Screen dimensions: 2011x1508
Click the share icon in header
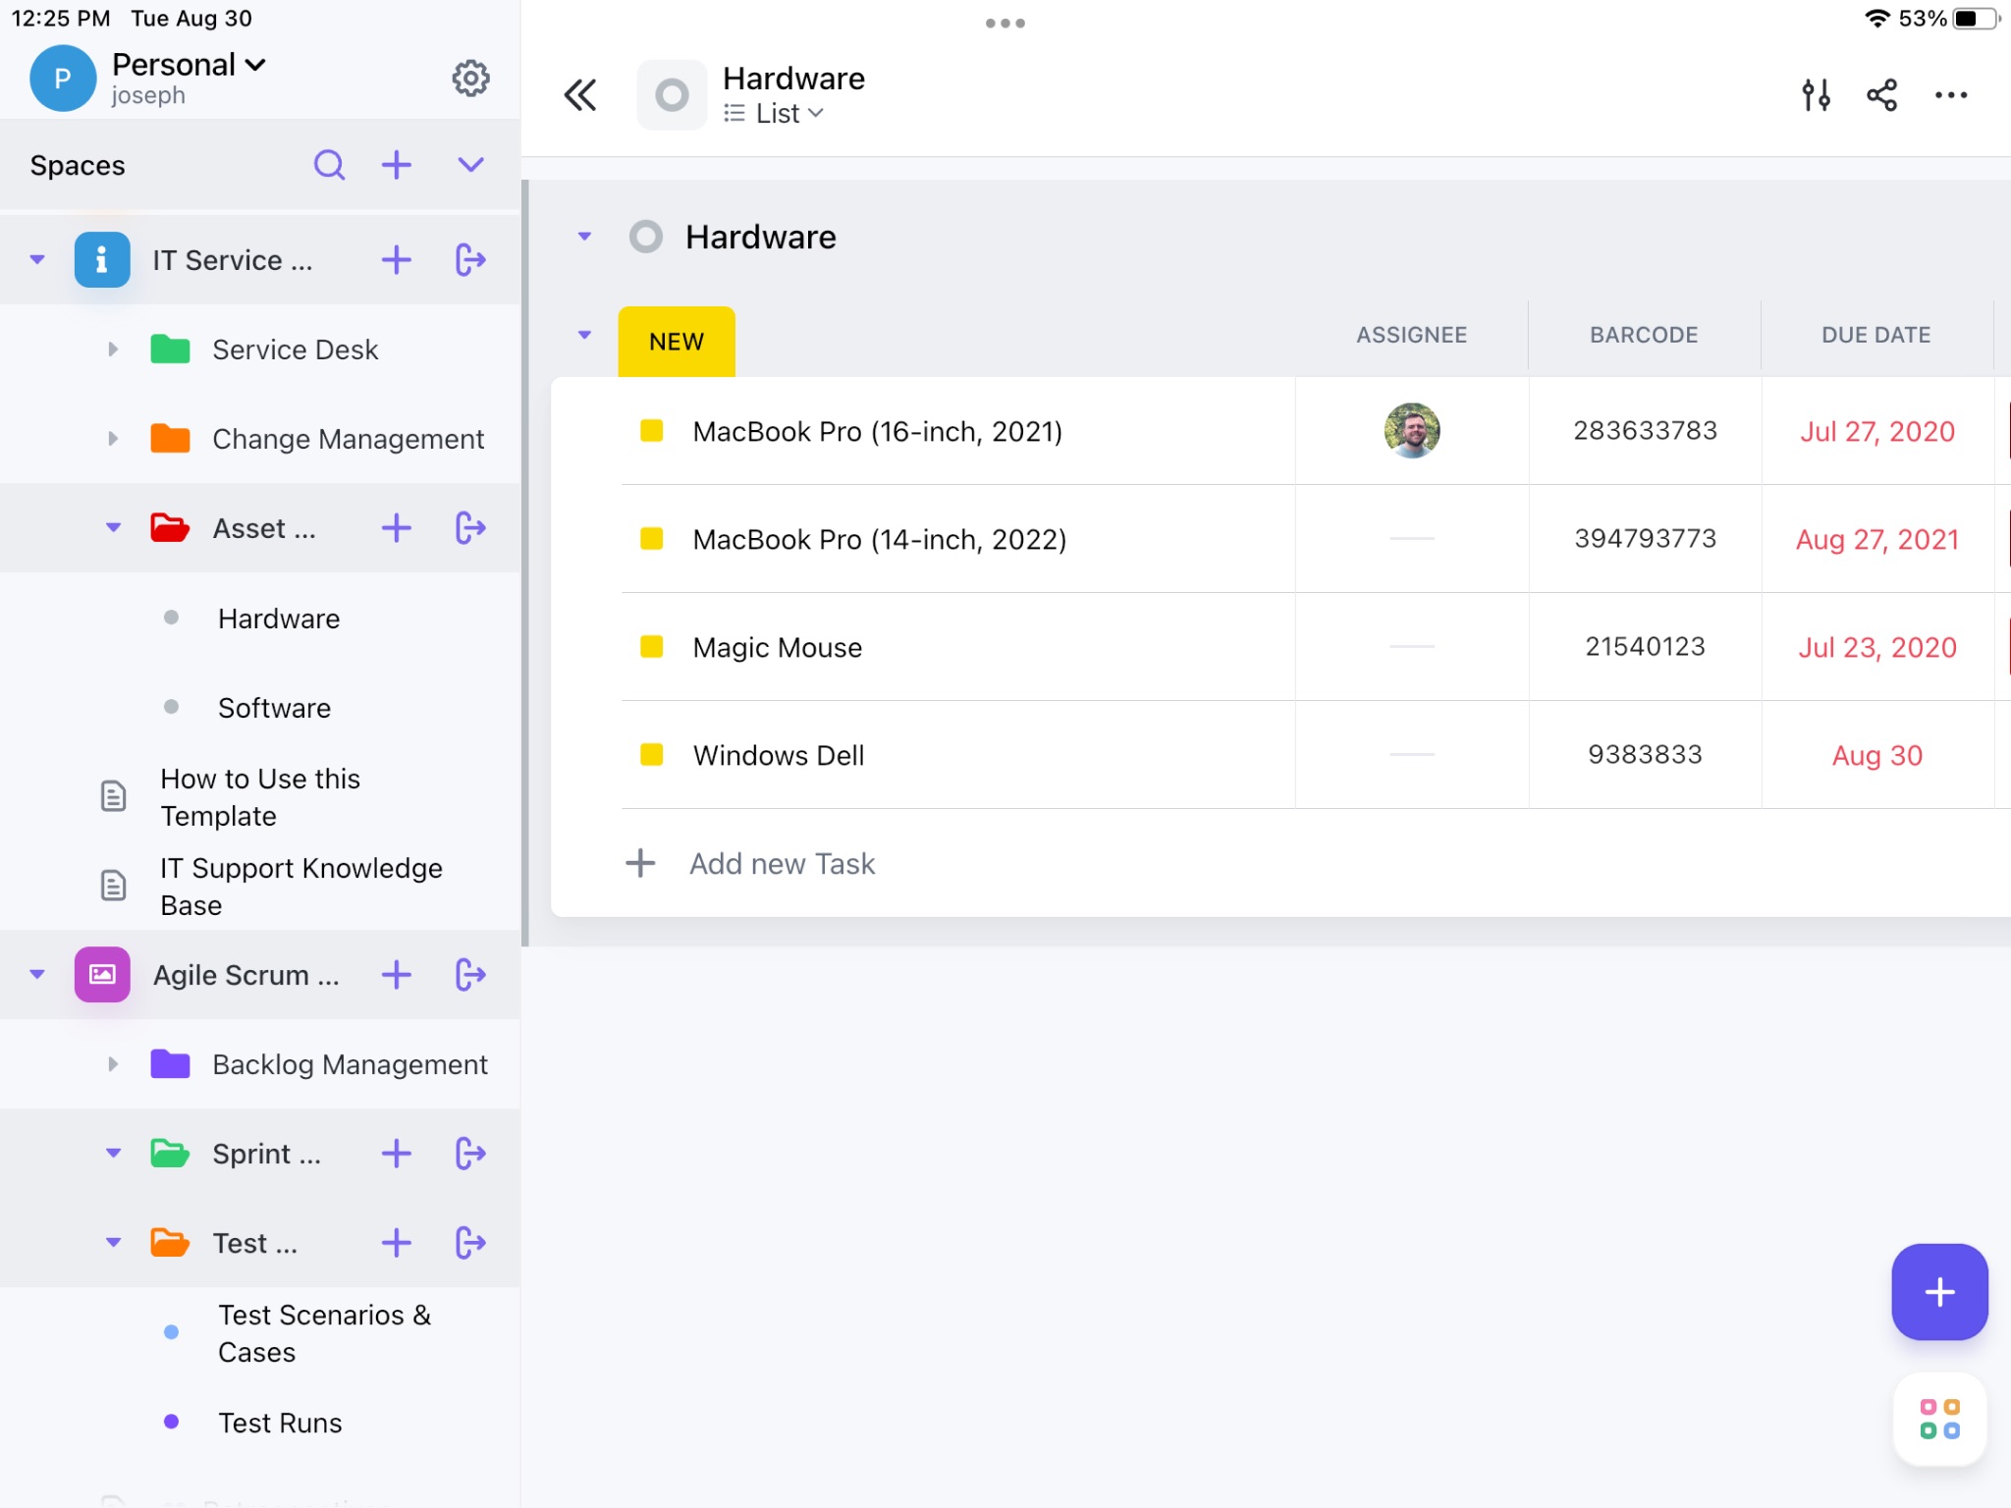[1881, 95]
